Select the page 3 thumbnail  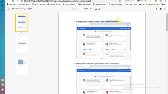click(22, 66)
